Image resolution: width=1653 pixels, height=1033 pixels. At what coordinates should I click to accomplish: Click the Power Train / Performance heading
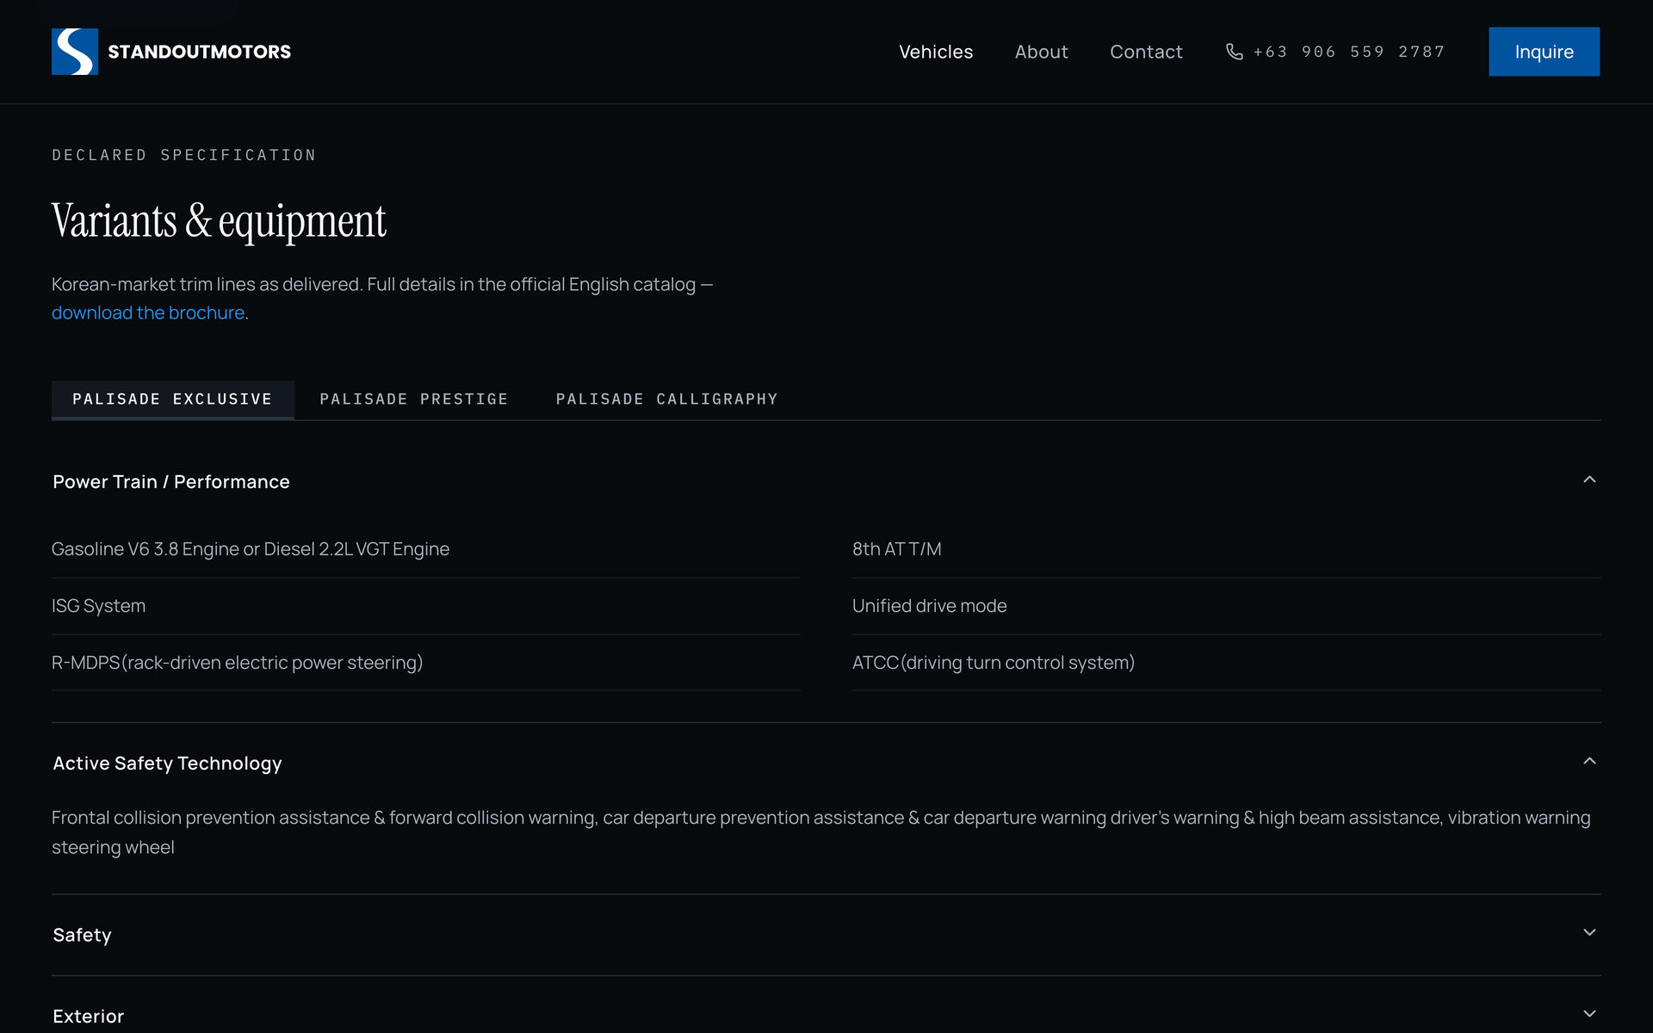(171, 482)
